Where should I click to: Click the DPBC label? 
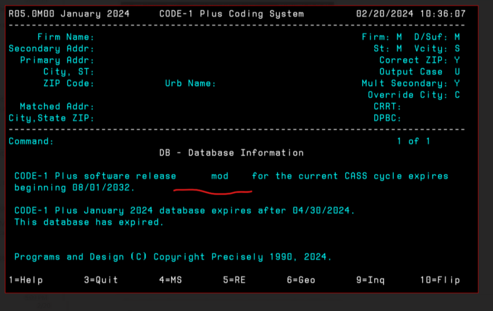387,118
